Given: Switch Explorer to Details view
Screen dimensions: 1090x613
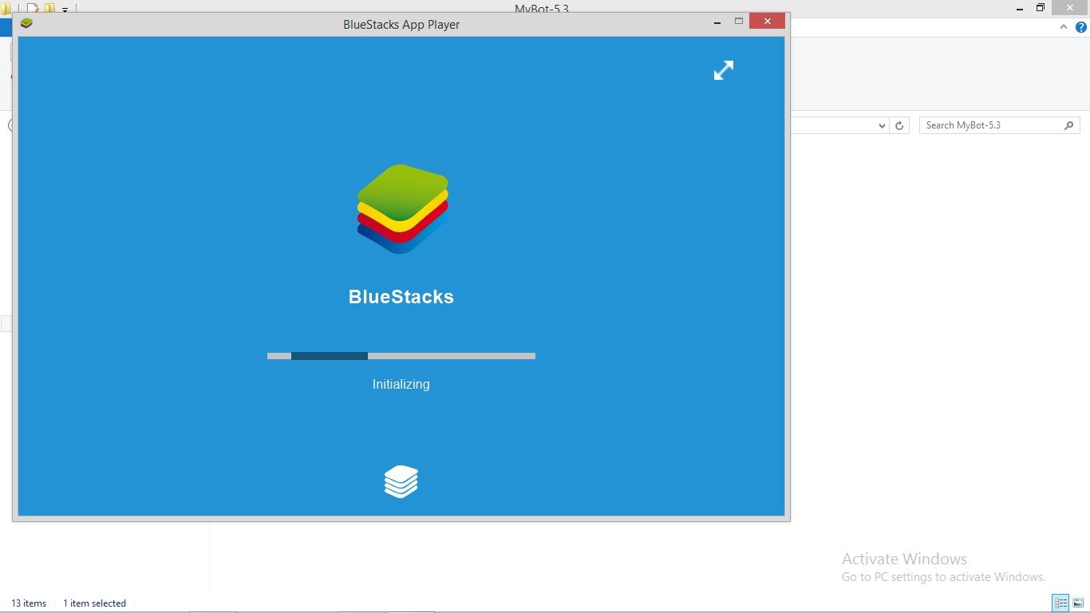Looking at the screenshot, I should [1060, 603].
